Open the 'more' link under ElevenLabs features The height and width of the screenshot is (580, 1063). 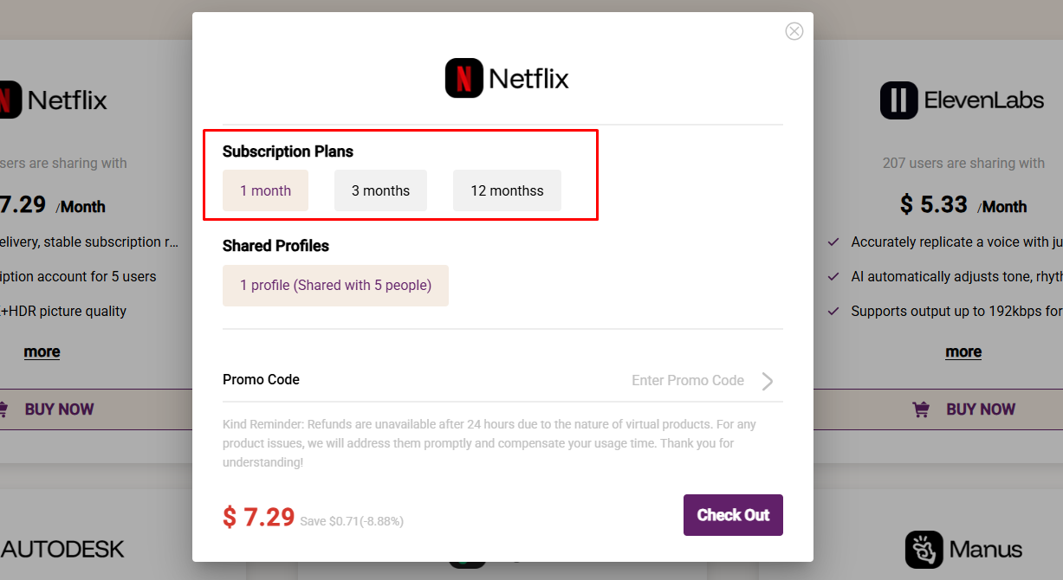click(x=963, y=351)
